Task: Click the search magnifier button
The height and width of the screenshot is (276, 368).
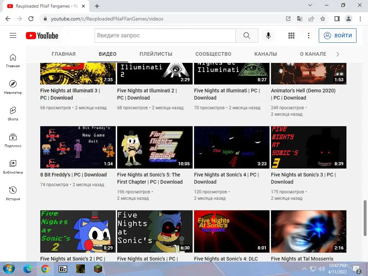Action: pyautogui.click(x=247, y=36)
